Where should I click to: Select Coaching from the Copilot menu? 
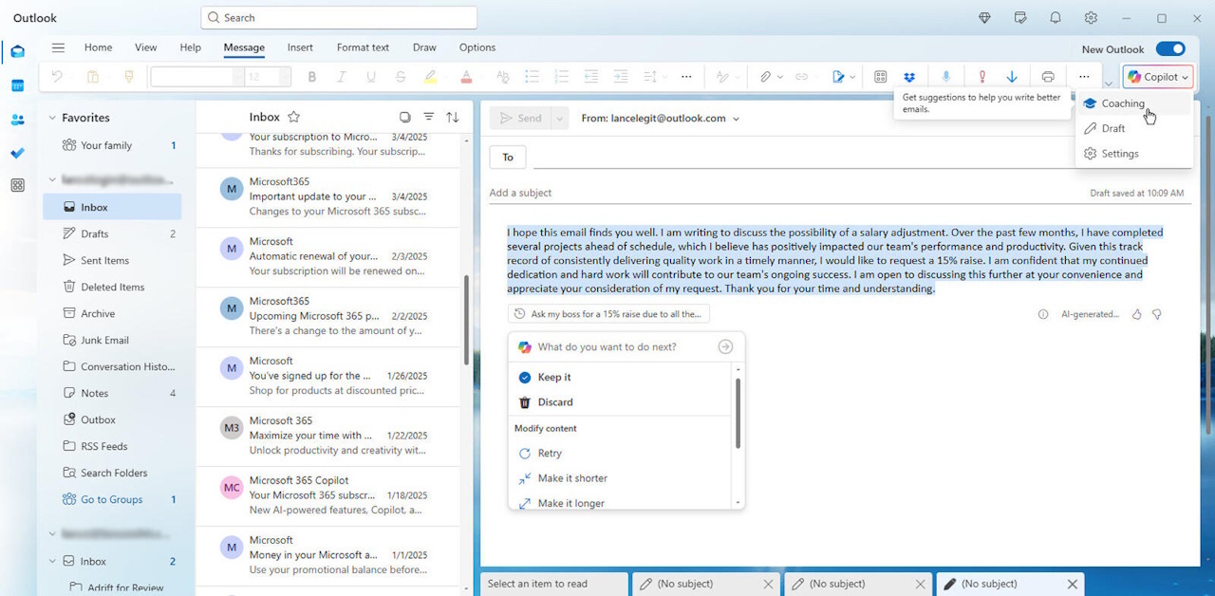[x=1123, y=103]
